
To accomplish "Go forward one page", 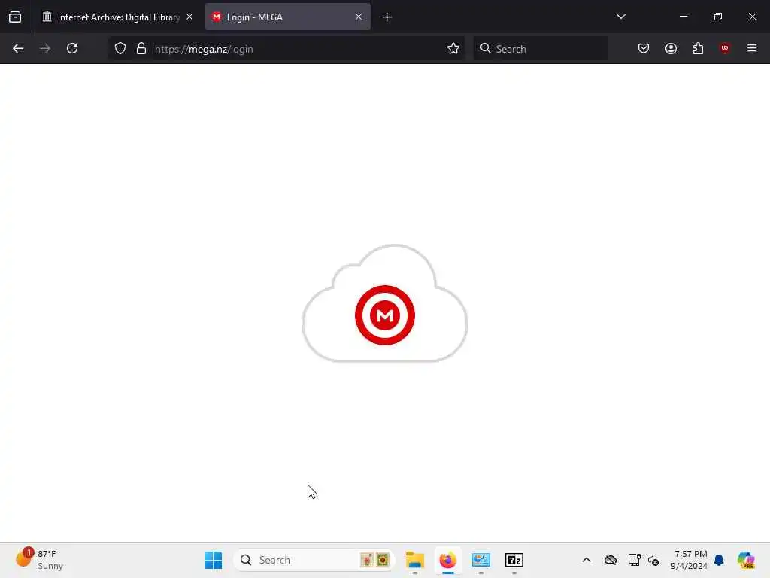I will pyautogui.click(x=45, y=48).
